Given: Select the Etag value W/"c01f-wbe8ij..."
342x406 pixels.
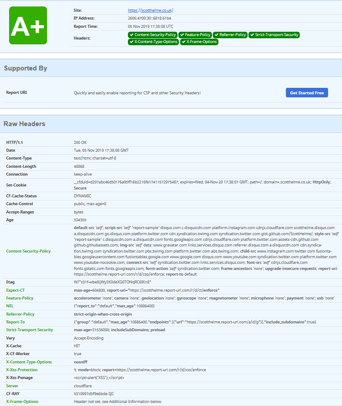Looking at the screenshot, I should [x=112, y=282].
